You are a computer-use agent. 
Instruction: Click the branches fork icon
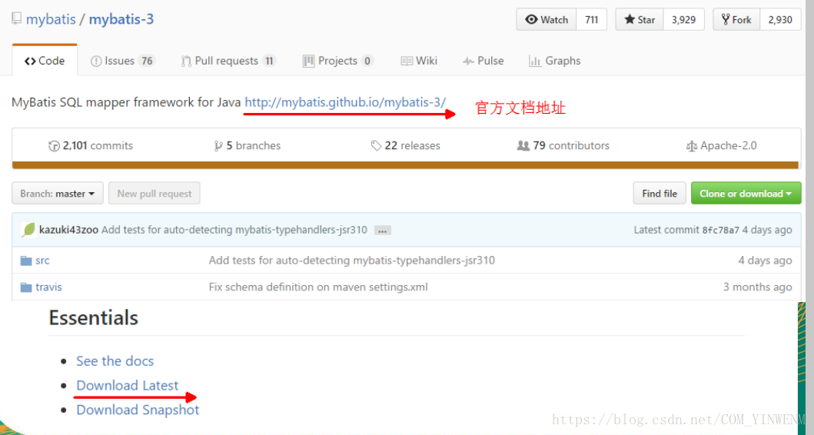[218, 146]
